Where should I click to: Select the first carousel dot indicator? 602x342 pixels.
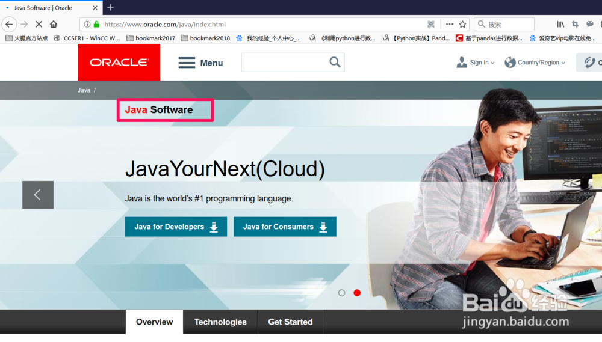342,293
